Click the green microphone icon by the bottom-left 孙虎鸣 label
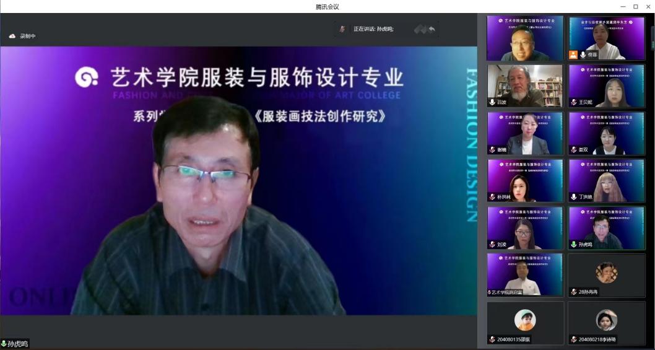The width and height of the screenshot is (655, 350). point(4,344)
